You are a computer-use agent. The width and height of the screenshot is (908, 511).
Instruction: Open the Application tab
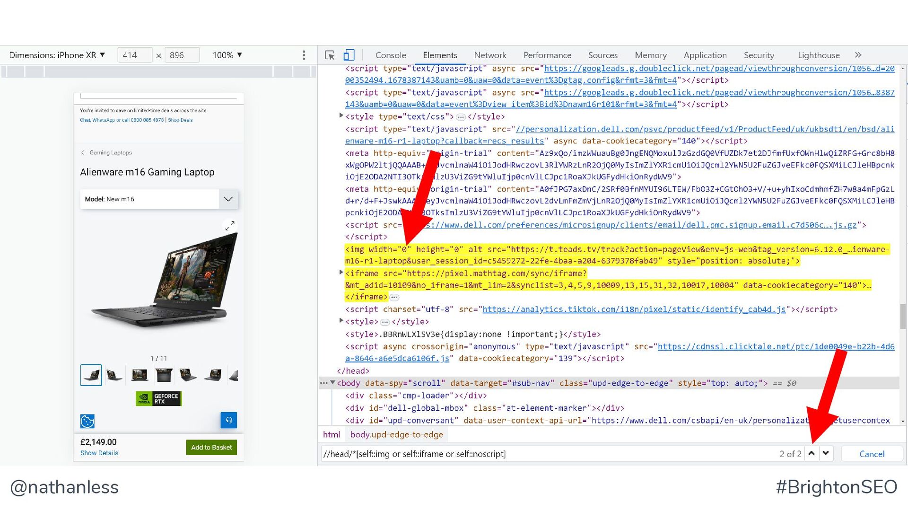coord(705,55)
